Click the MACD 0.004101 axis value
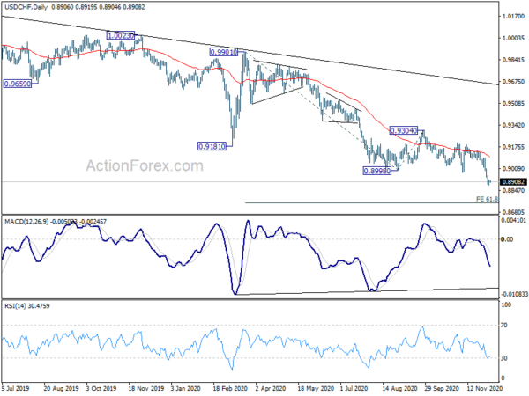 [513, 221]
